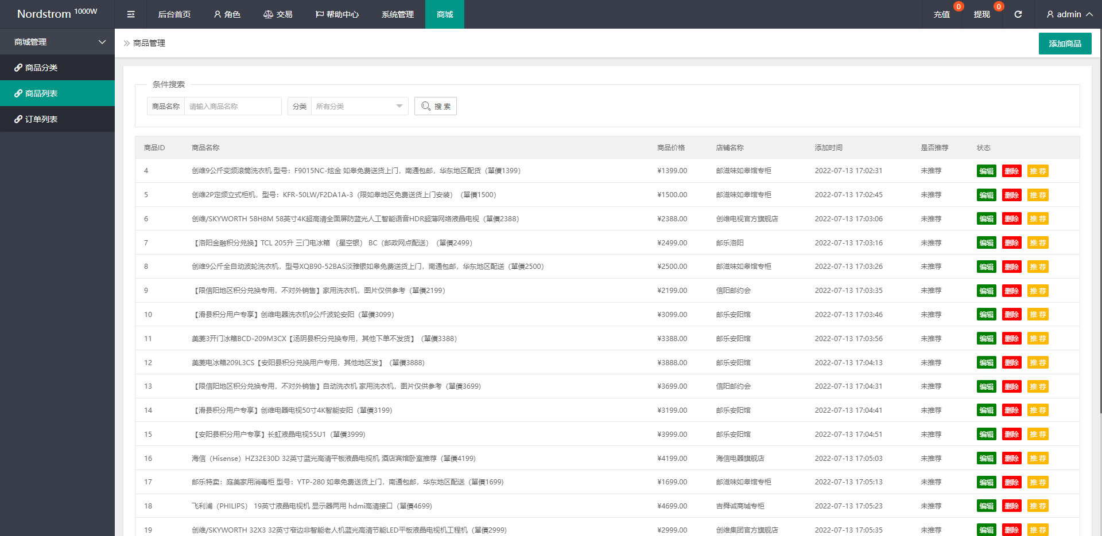Click the sidebar collapse hamburger icon
Image resolution: width=1102 pixels, height=536 pixels.
click(x=131, y=14)
